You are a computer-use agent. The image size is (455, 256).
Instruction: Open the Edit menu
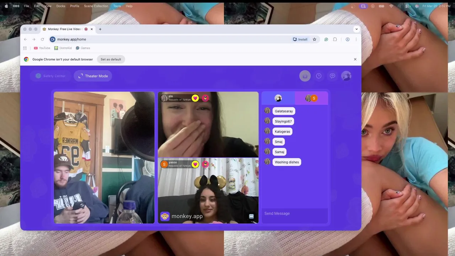37,6
